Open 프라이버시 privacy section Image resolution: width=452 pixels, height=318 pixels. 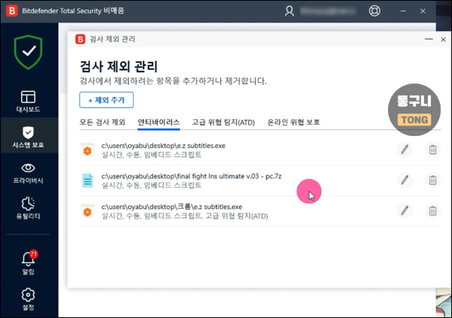pyautogui.click(x=29, y=173)
